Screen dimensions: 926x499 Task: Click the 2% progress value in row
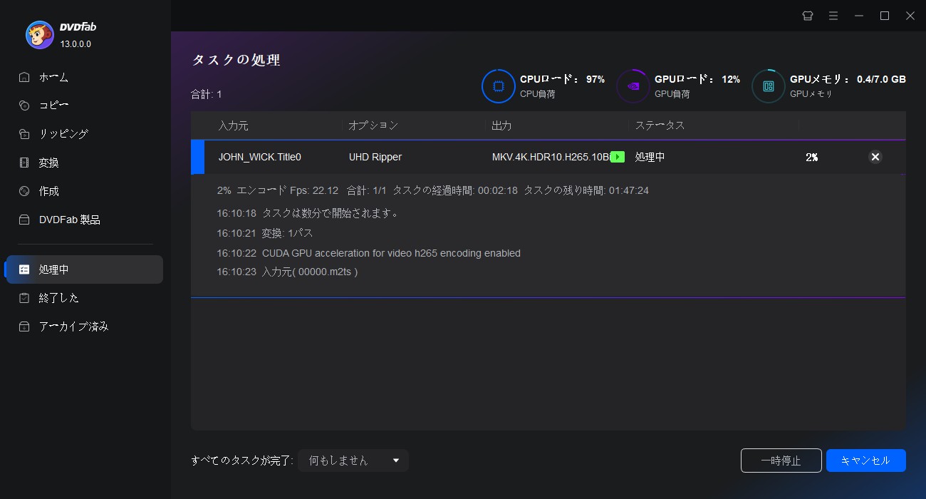click(x=811, y=157)
